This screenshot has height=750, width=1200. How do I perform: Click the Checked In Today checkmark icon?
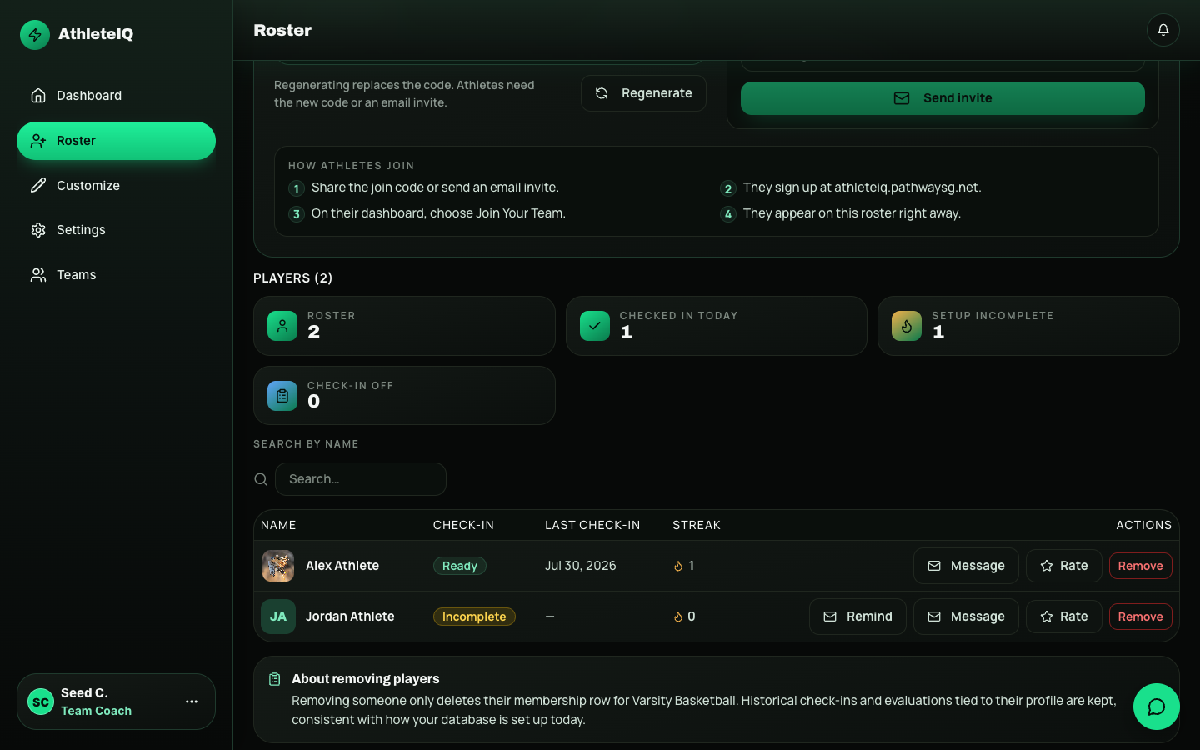pyautogui.click(x=595, y=326)
